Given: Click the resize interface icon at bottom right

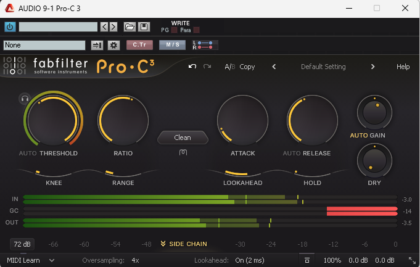Looking at the screenshot, I should pyautogui.click(x=411, y=260).
